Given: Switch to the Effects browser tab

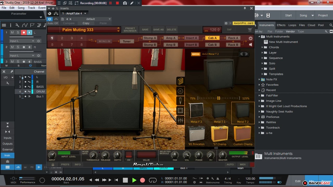Looking at the screenshot, I should [281, 25].
